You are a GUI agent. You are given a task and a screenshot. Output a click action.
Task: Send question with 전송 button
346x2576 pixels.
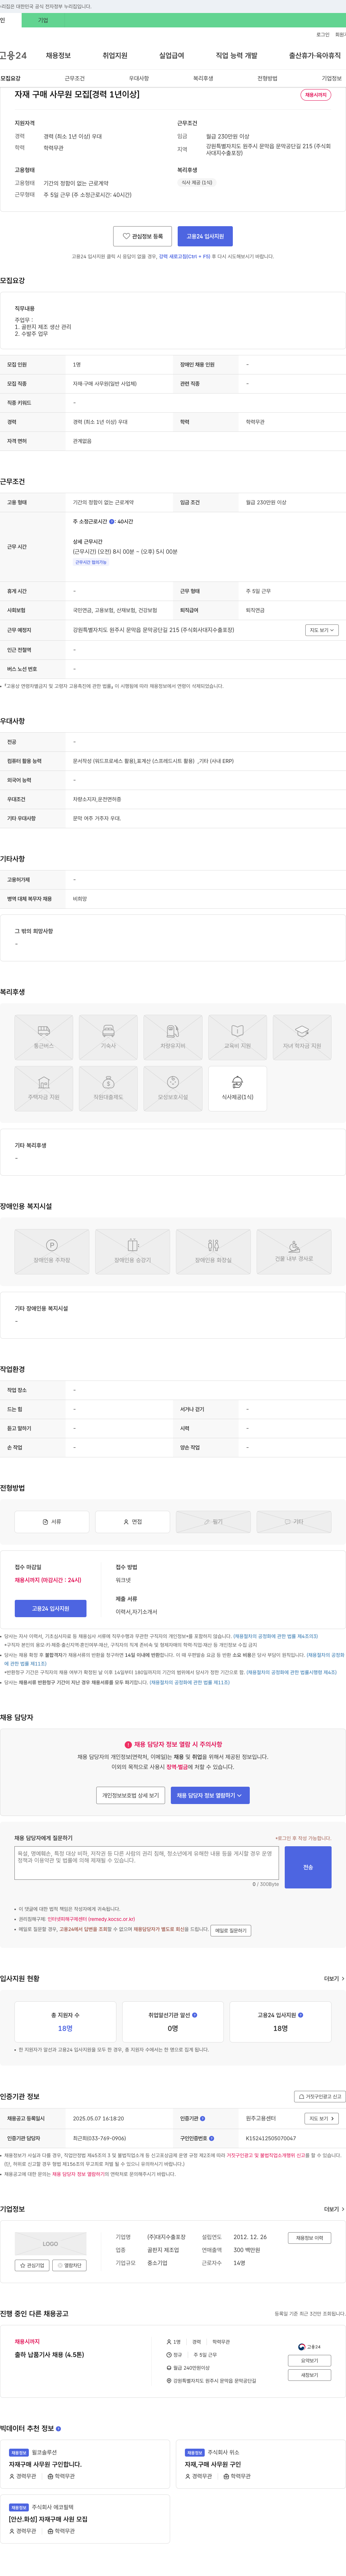(x=308, y=1867)
